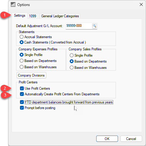
Task: Close the Options dialog
Action: click(x=141, y=4)
